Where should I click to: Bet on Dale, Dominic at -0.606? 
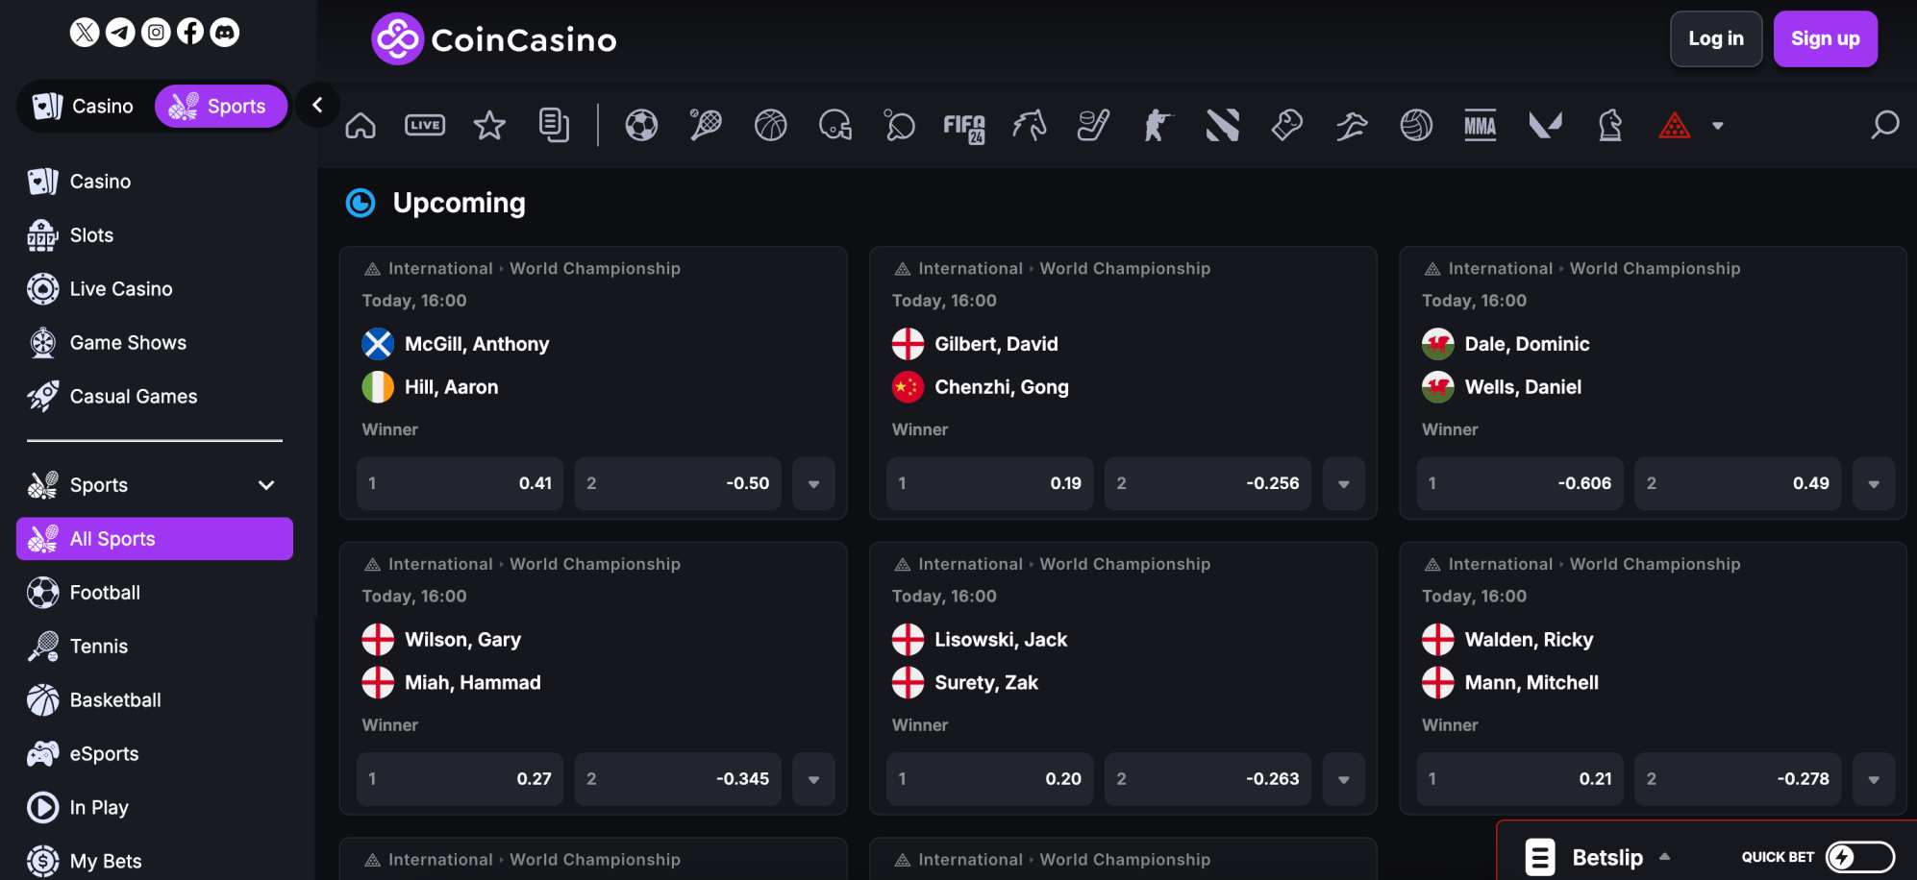[1519, 483]
